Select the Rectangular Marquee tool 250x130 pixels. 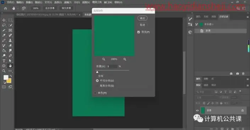tap(10, 20)
